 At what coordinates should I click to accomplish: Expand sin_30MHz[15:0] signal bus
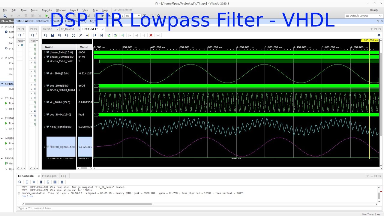45,102
